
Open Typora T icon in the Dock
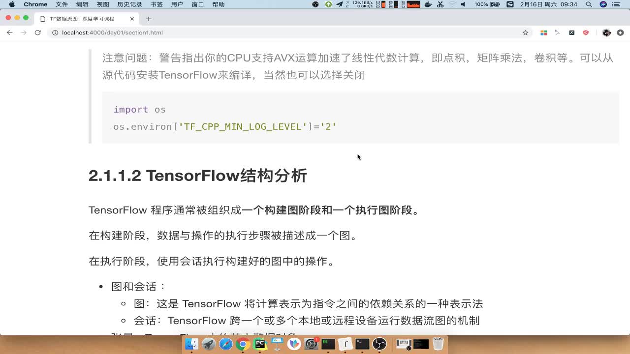point(346,344)
